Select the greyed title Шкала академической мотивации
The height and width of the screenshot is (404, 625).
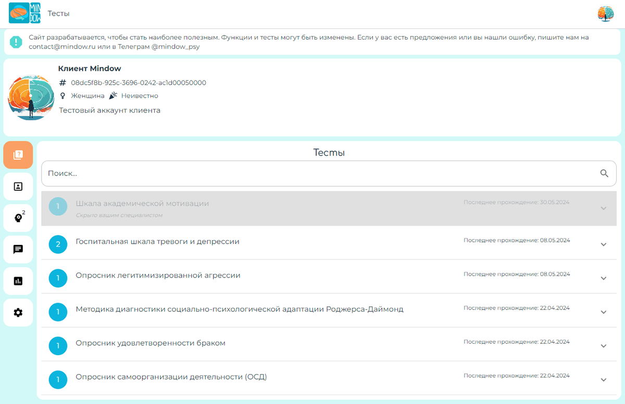(142, 203)
